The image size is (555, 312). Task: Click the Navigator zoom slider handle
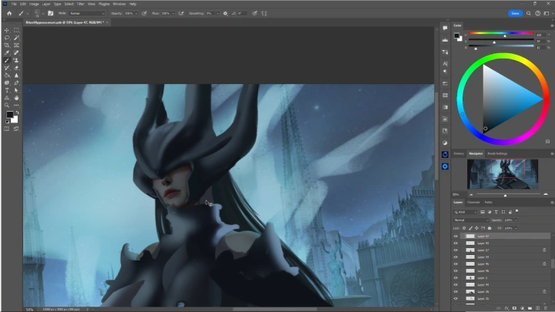(x=505, y=195)
